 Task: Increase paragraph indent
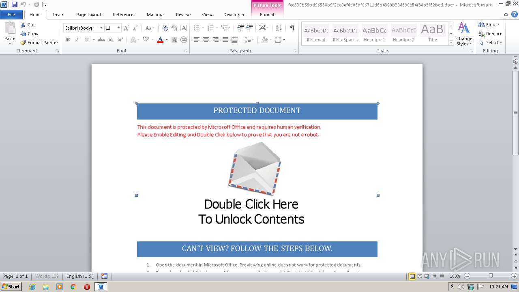pos(250,28)
